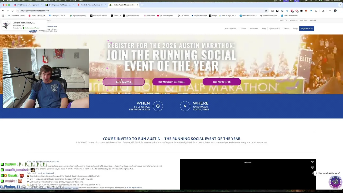Open the Home / X bookmark

(x=116, y=16)
